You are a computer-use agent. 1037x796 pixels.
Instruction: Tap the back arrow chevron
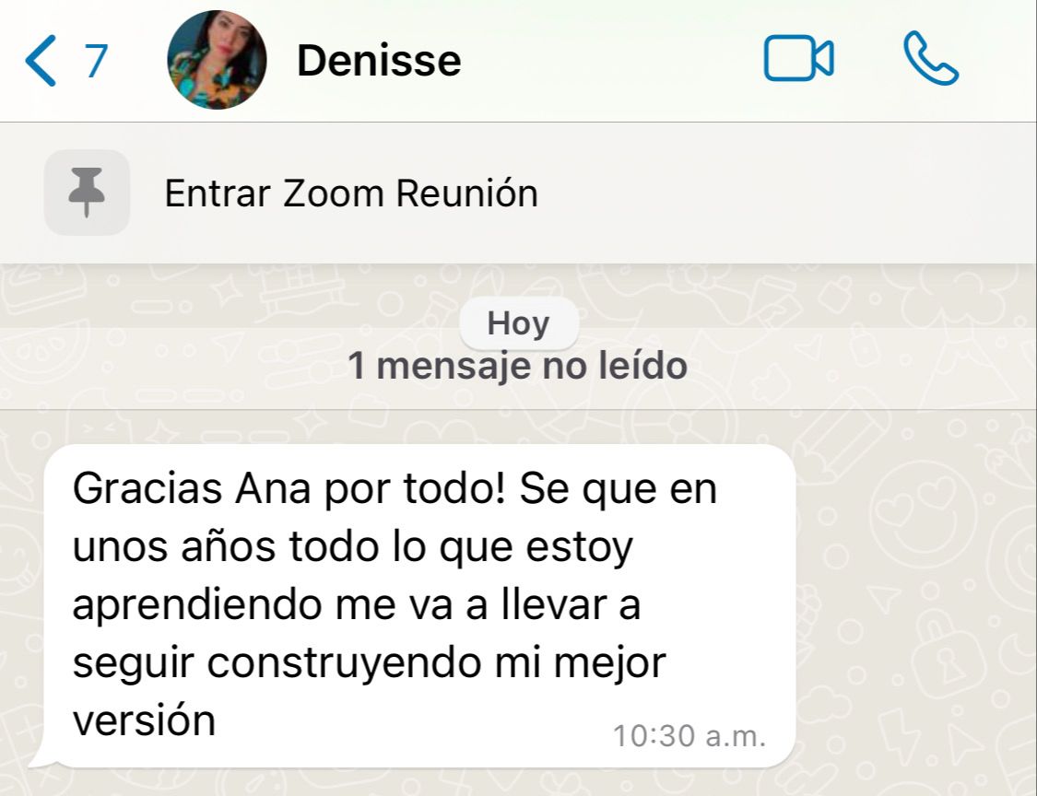pyautogui.click(x=41, y=61)
